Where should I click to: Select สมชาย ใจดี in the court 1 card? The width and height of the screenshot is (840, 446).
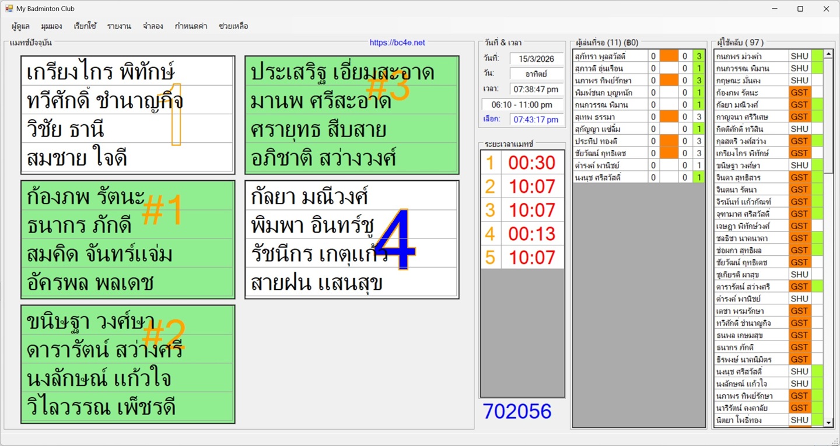(x=128, y=157)
